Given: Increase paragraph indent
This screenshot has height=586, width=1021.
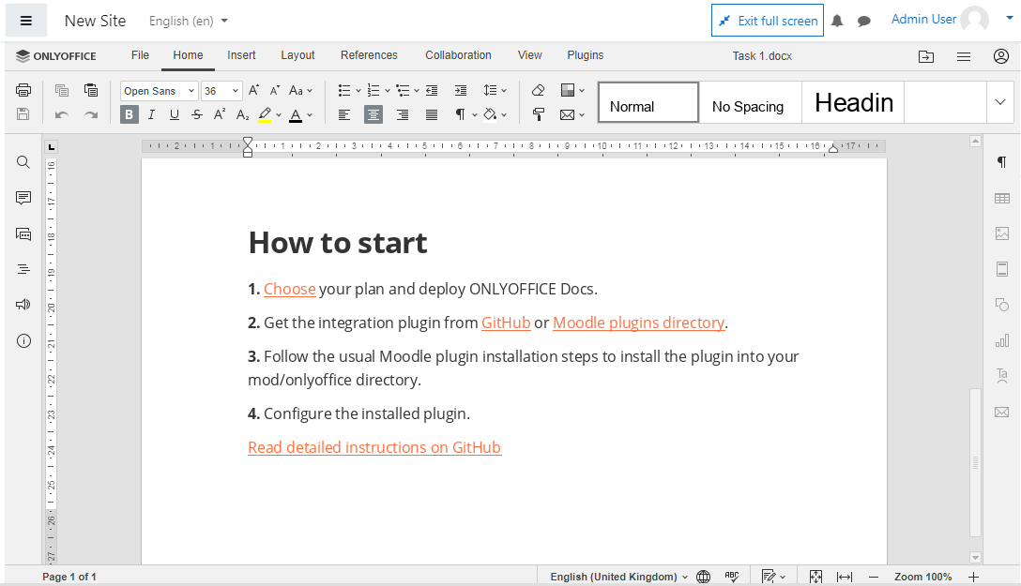Looking at the screenshot, I should (461, 90).
